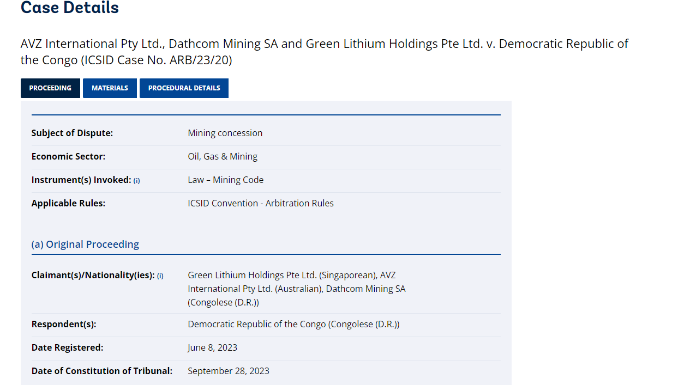Click the (a) Original Proceeding heading

[x=85, y=244]
